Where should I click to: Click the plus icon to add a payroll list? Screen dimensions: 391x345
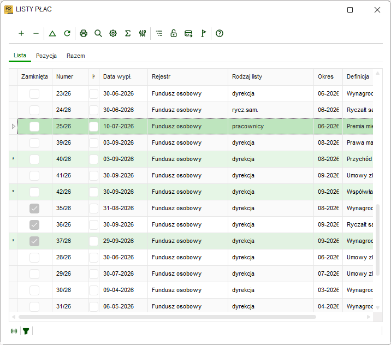(21, 33)
